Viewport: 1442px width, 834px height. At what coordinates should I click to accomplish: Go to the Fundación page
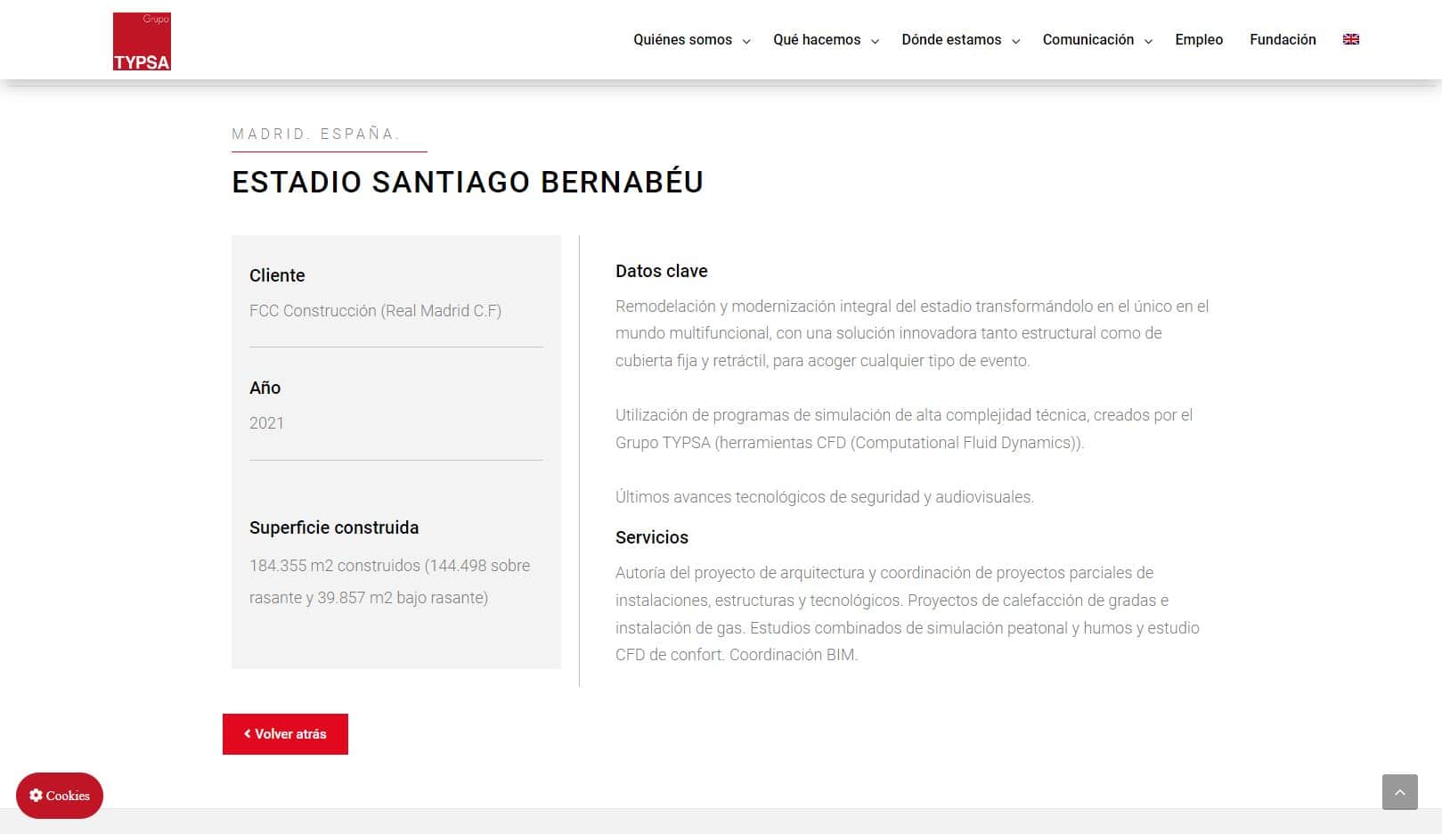coord(1283,40)
